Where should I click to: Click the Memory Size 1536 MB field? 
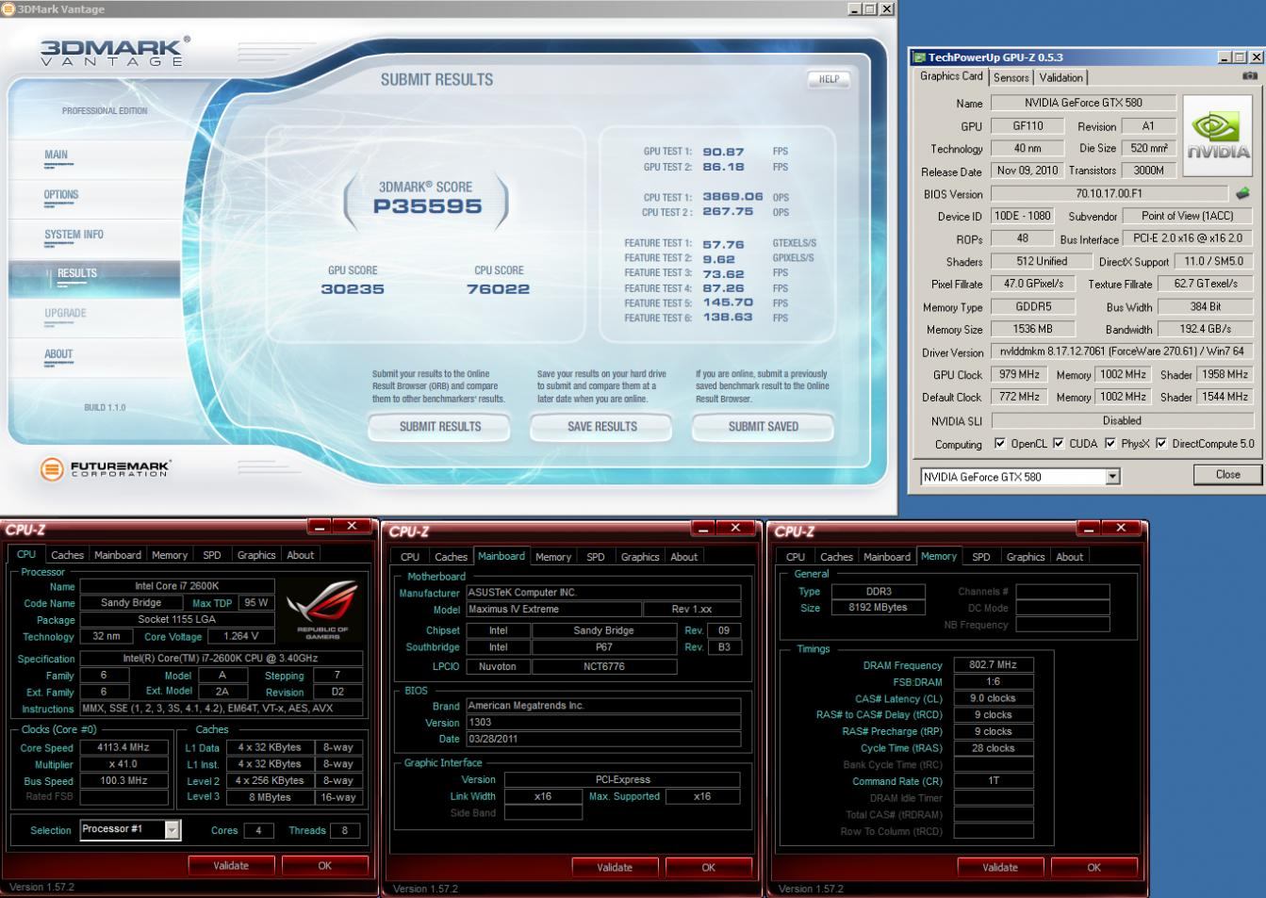pos(1032,329)
